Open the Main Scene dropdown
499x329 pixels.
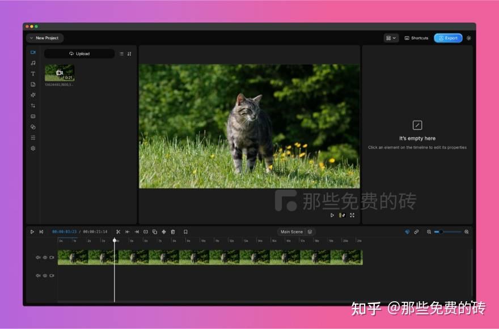pyautogui.click(x=291, y=232)
